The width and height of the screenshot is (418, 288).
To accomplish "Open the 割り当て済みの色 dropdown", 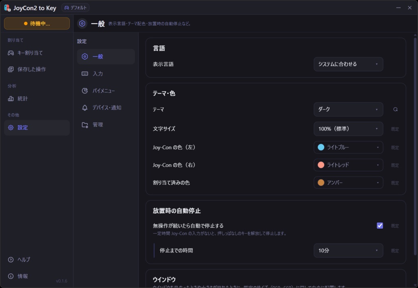I will (x=348, y=183).
